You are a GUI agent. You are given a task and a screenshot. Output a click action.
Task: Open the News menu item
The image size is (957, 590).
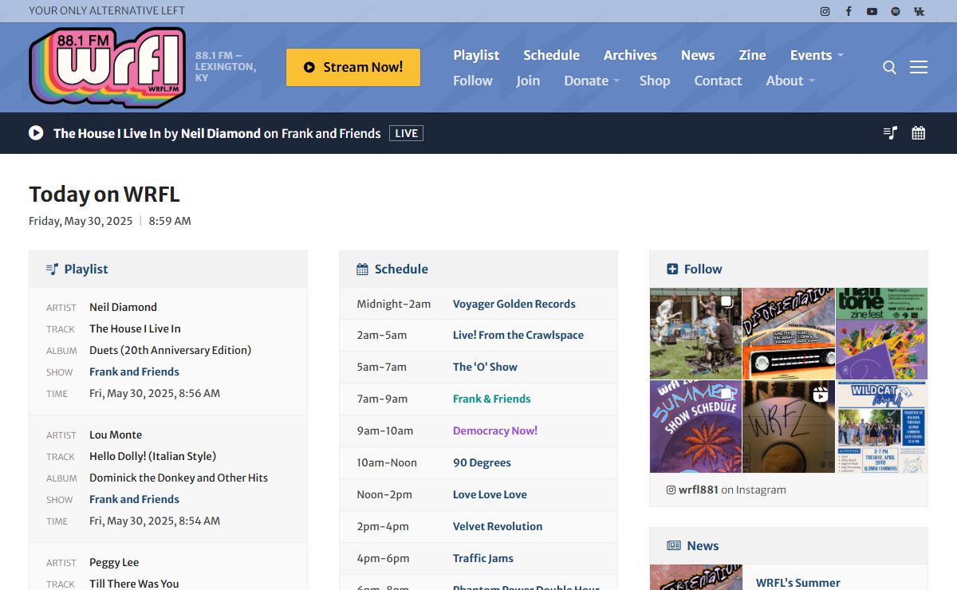point(698,55)
